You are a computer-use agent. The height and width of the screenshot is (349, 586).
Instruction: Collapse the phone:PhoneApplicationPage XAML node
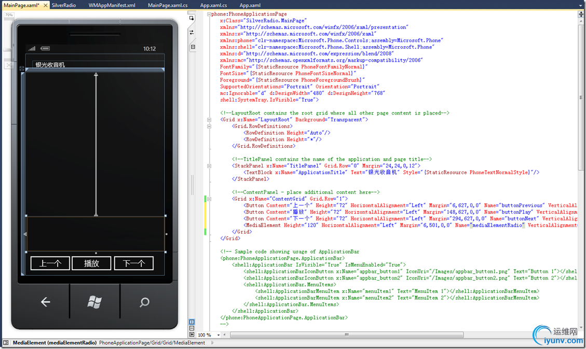click(x=209, y=14)
